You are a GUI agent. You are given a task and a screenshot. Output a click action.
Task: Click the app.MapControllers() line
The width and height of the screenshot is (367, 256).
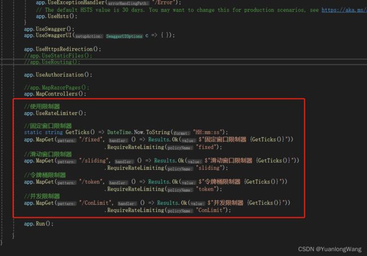(x=55, y=94)
